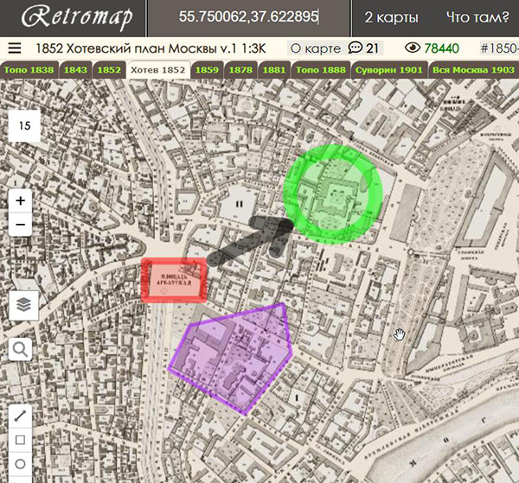Switch to the Топо 1838 map tab
This screenshot has height=483, width=519.
tap(29, 70)
